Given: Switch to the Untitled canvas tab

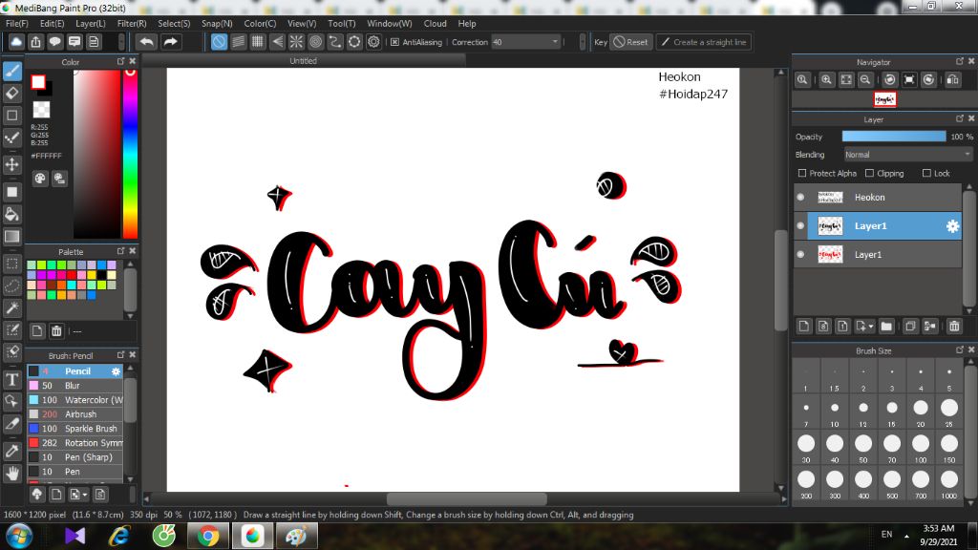Looking at the screenshot, I should pos(303,60).
